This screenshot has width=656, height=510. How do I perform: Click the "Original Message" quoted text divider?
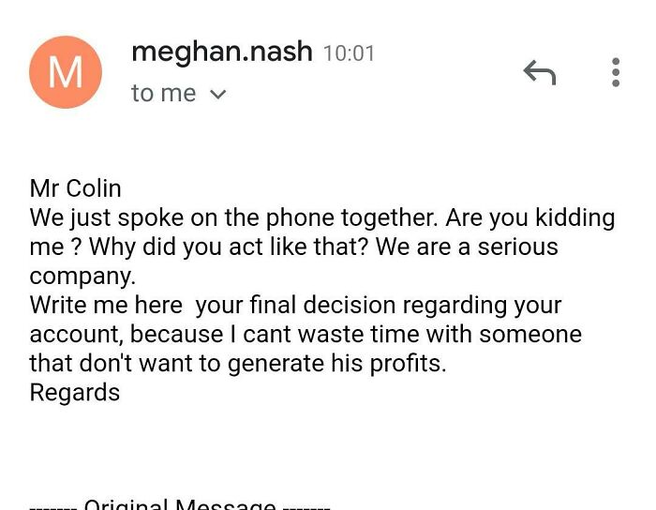pyautogui.click(x=180, y=505)
